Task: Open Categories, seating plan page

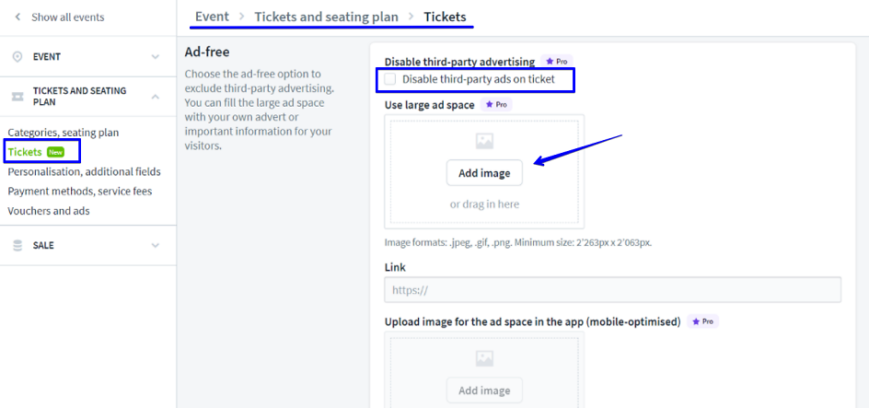Action: 63,133
